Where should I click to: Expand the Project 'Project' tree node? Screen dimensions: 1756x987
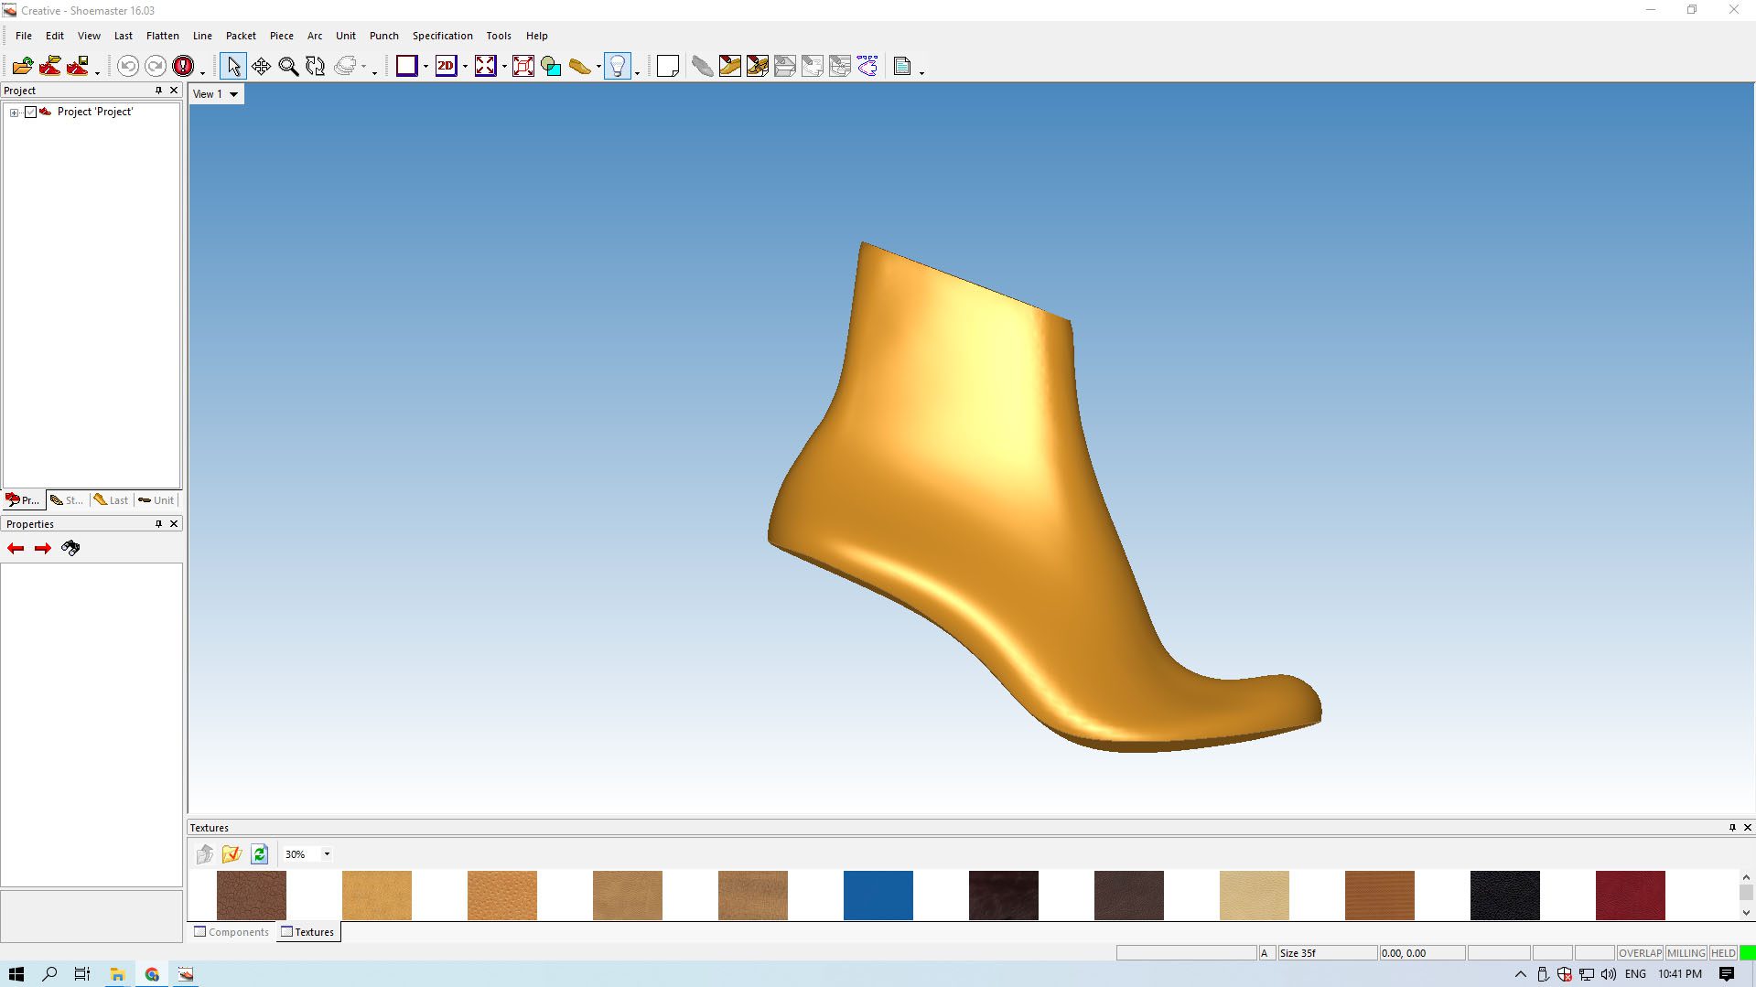[14, 113]
